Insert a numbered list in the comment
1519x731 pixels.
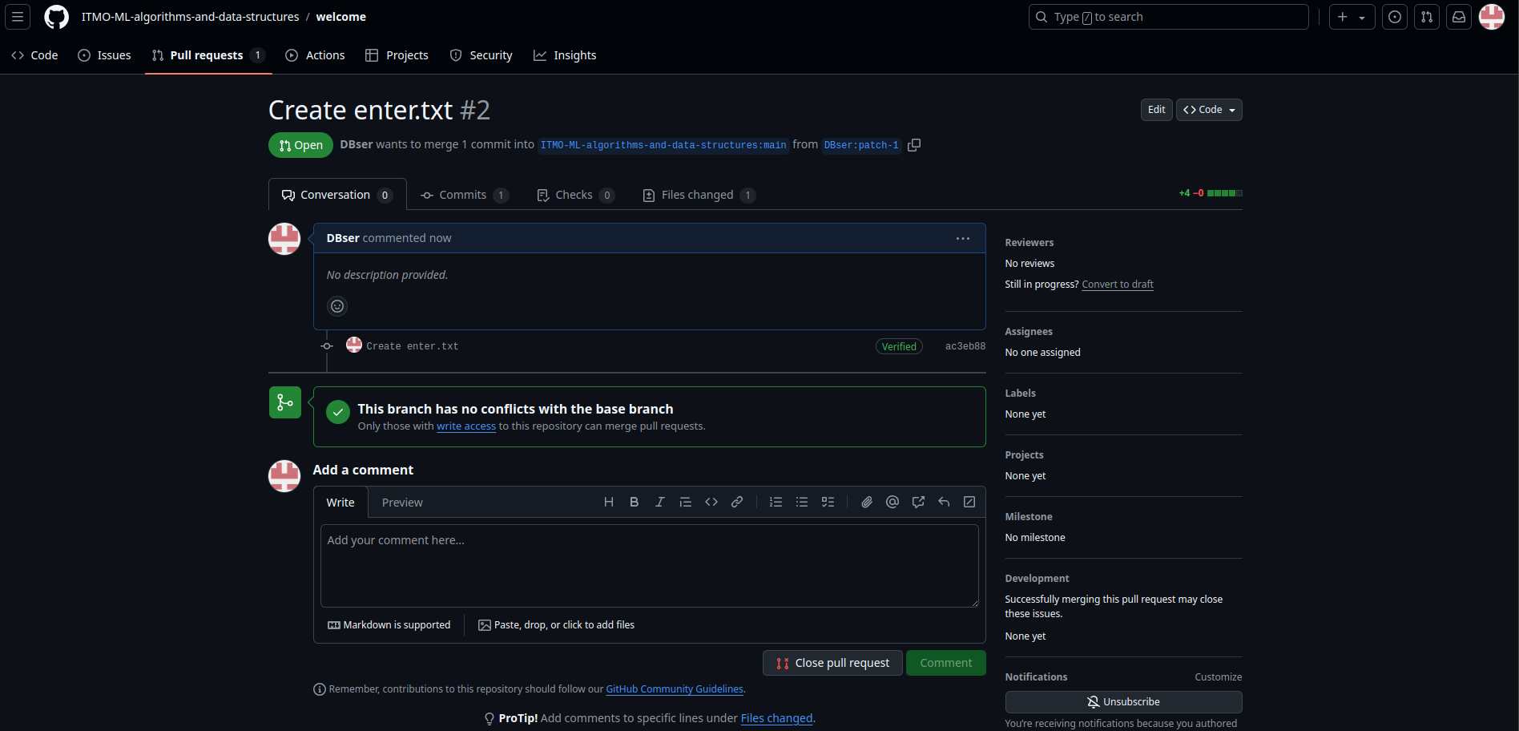pos(776,502)
